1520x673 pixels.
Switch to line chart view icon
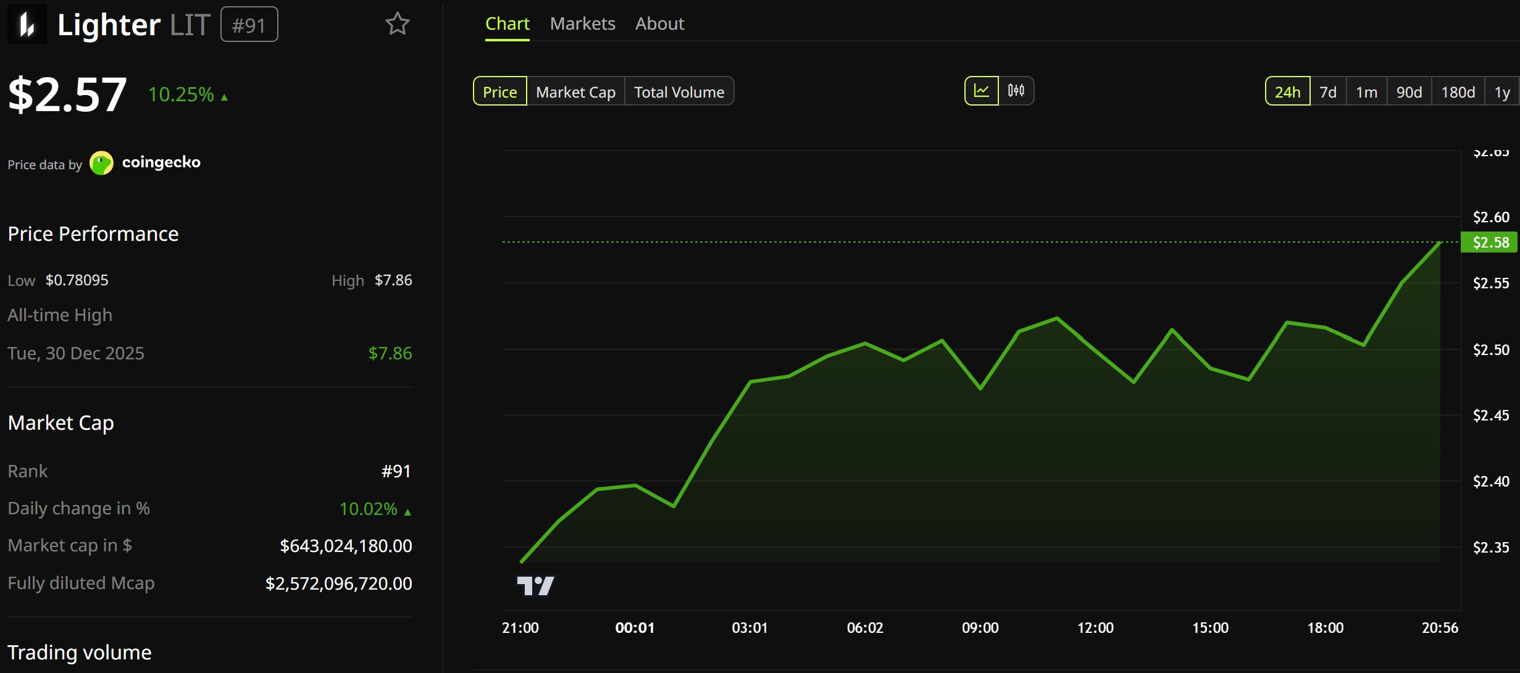click(x=982, y=91)
